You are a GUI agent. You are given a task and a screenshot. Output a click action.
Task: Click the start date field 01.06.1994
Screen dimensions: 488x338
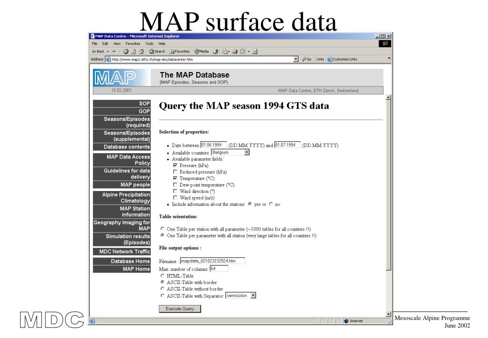(214, 145)
